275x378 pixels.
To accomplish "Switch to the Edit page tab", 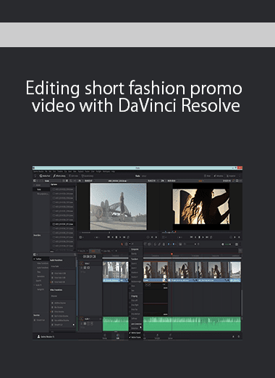I will [x=118, y=337].
